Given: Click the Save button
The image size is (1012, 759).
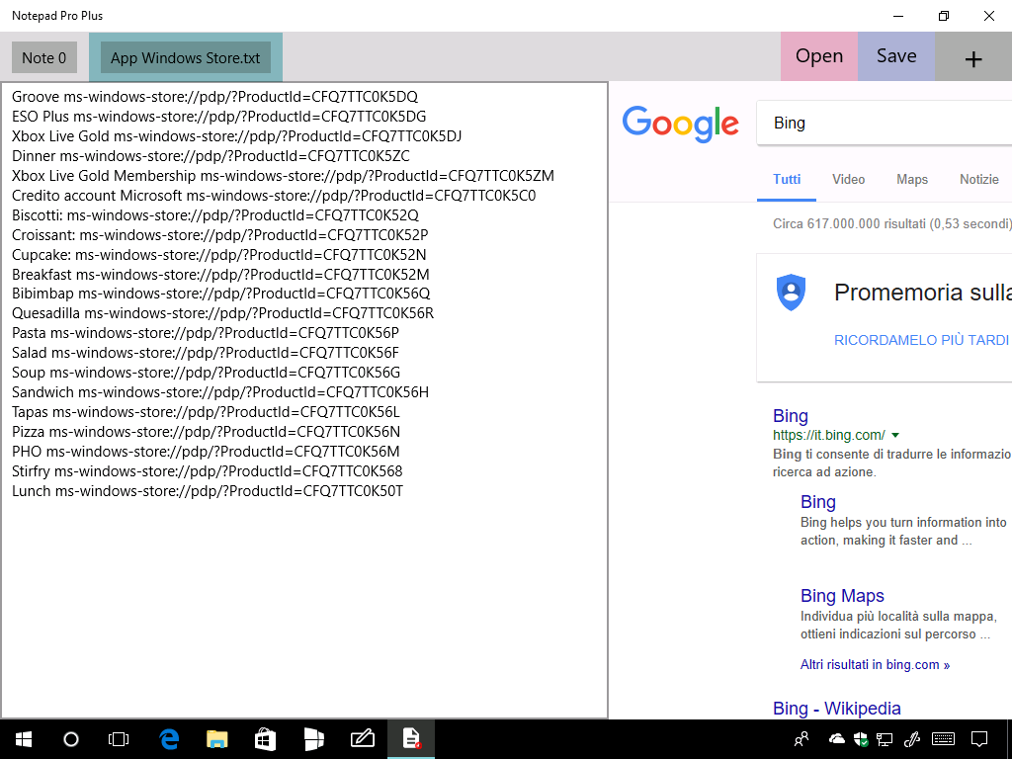Looking at the screenshot, I should click(896, 56).
